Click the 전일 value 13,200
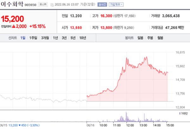This screenshot has width=190, height=129. click(x=76, y=16)
